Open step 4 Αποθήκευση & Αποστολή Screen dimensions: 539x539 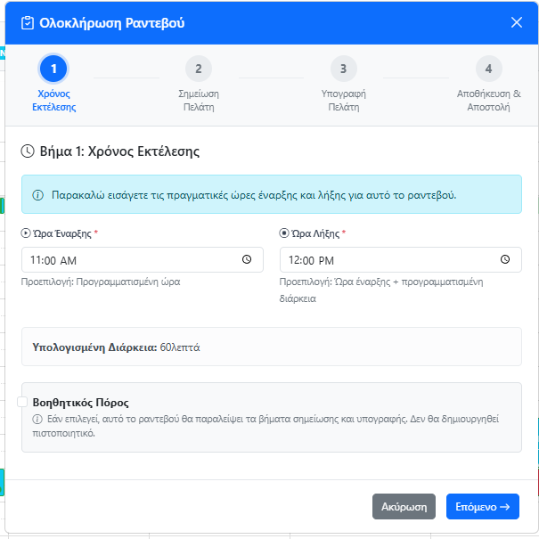click(x=488, y=69)
